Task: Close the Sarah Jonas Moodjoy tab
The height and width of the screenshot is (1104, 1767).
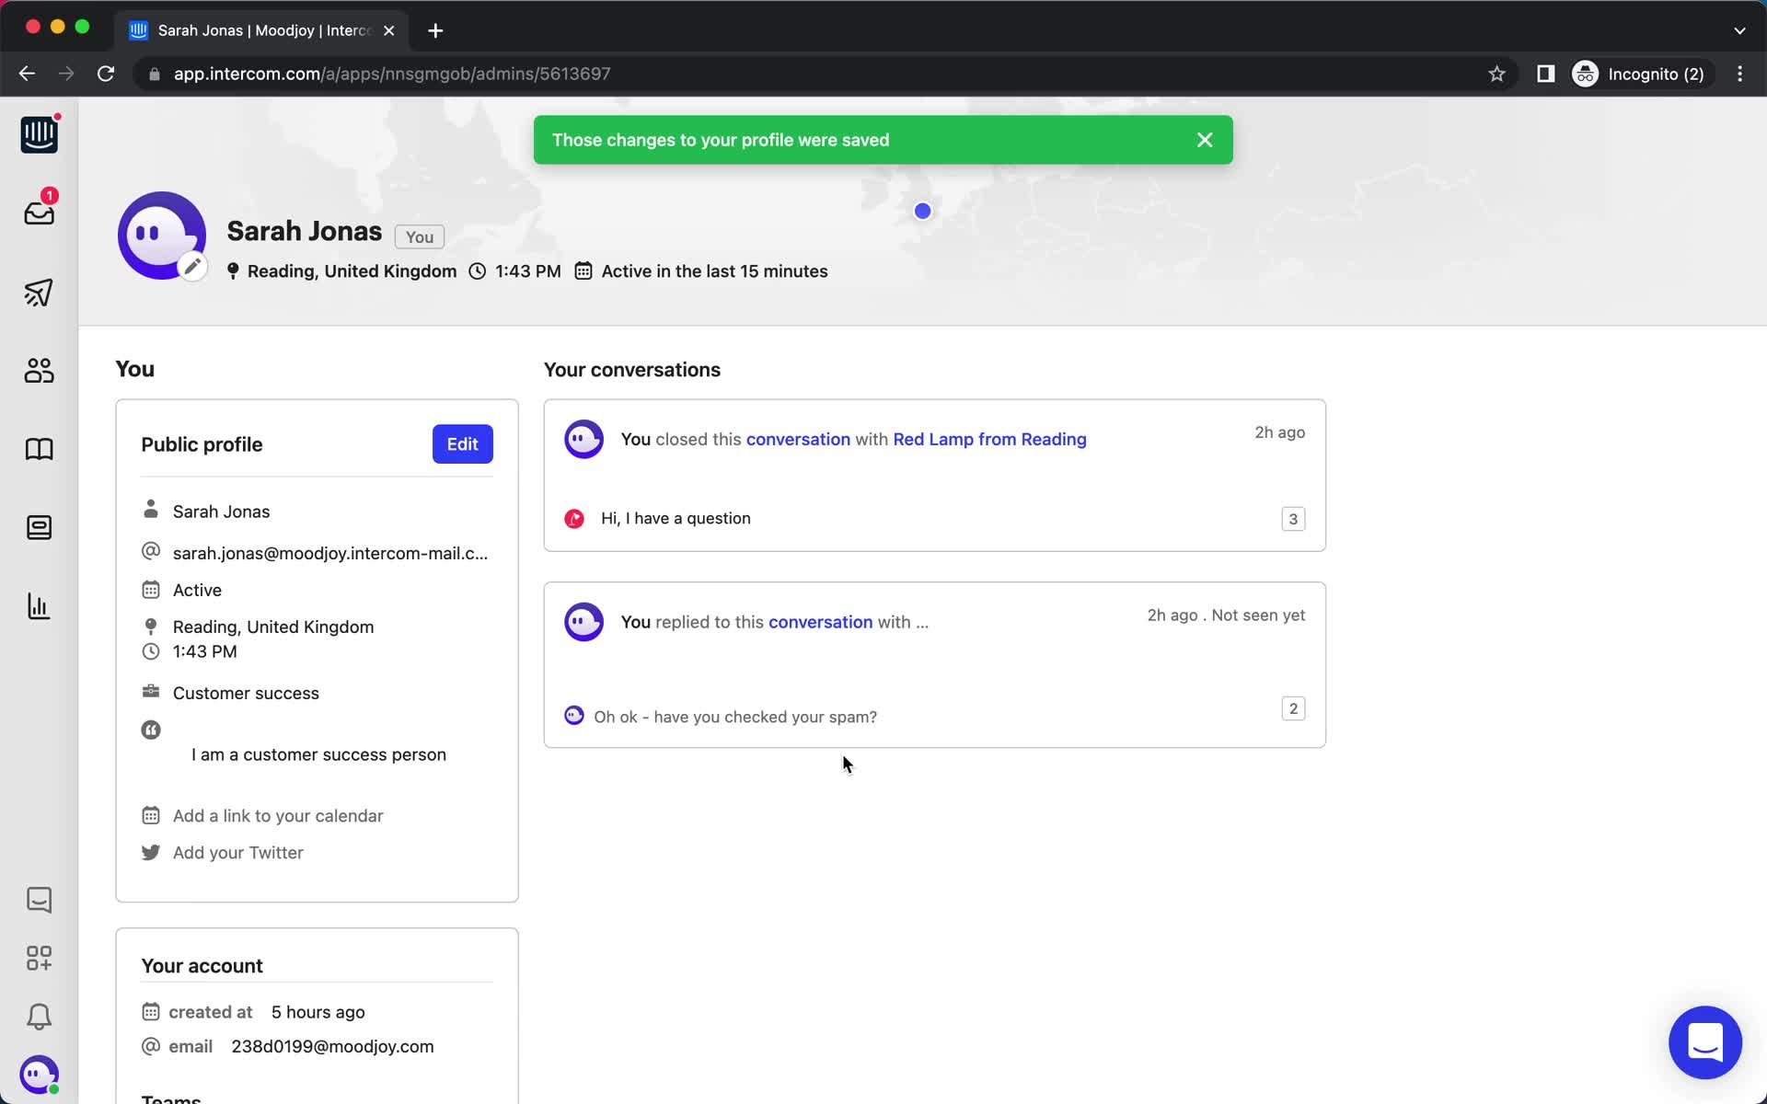Action: (389, 30)
